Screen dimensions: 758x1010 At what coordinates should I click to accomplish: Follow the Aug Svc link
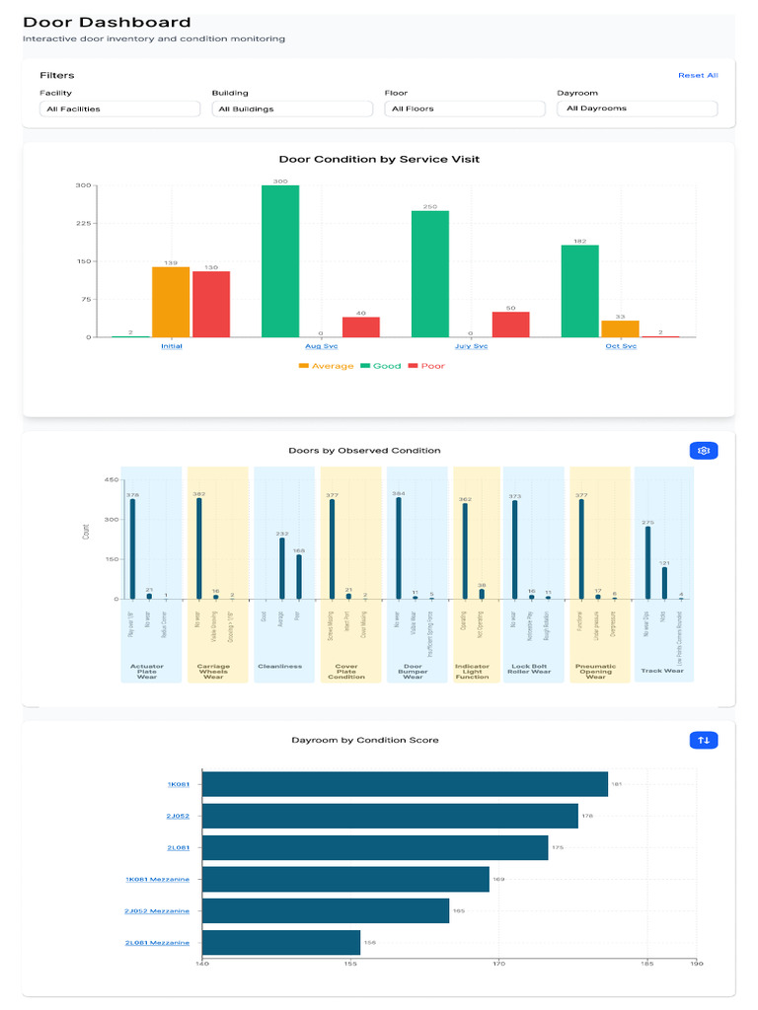coord(321,346)
